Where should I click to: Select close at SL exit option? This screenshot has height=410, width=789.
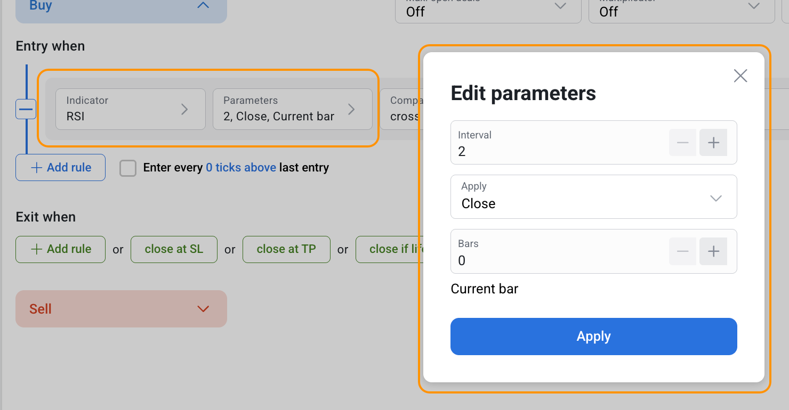point(174,249)
